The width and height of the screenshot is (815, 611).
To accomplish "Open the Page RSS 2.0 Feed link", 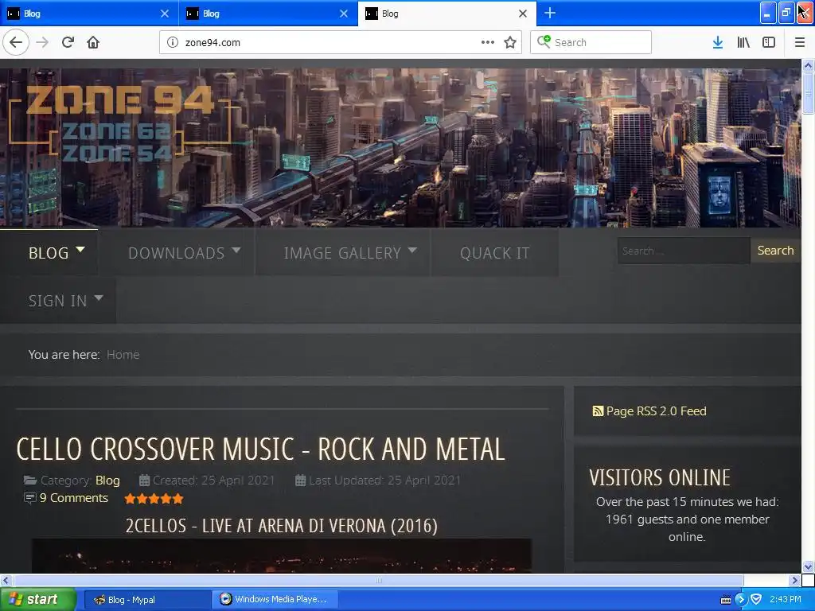I will [656, 411].
